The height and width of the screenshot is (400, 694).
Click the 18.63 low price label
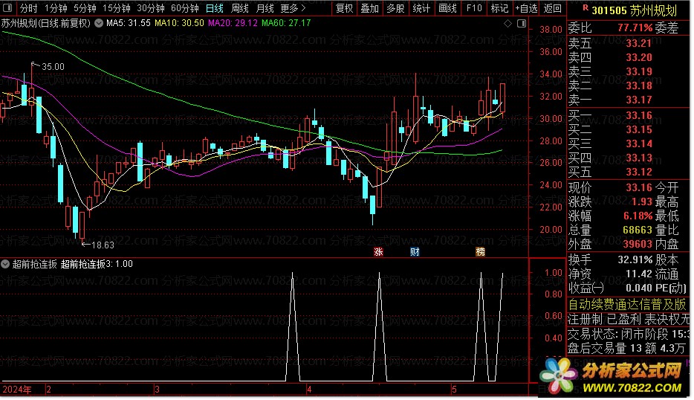(103, 245)
